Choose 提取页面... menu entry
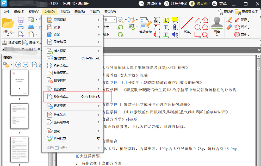The image size is (261, 166). click(73, 58)
